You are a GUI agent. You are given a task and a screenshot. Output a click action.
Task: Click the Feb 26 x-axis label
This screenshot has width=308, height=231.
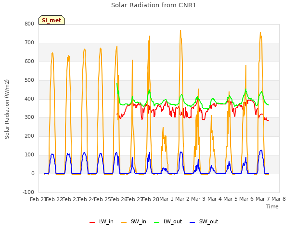pyautogui.click(x=118, y=199)
